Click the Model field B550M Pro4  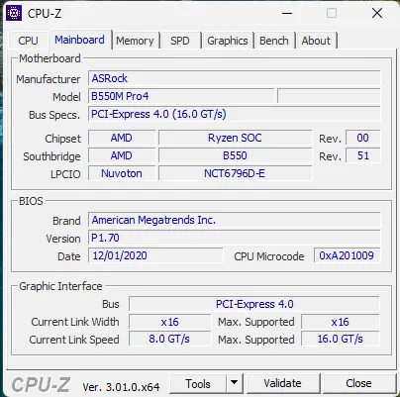point(181,96)
